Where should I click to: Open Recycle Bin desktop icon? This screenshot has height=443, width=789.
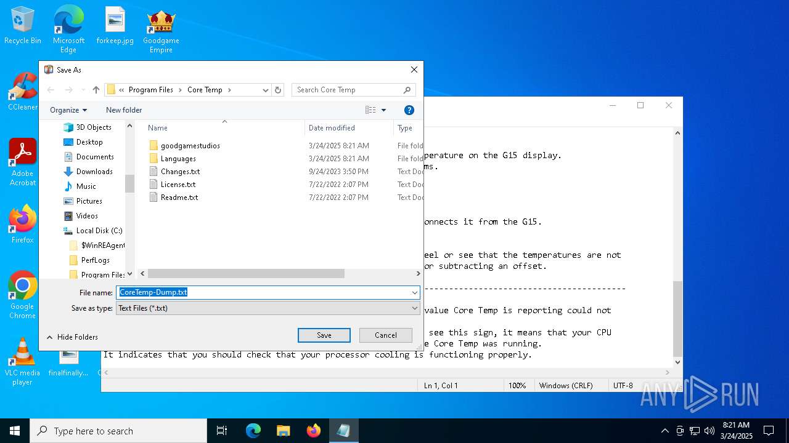(23, 25)
